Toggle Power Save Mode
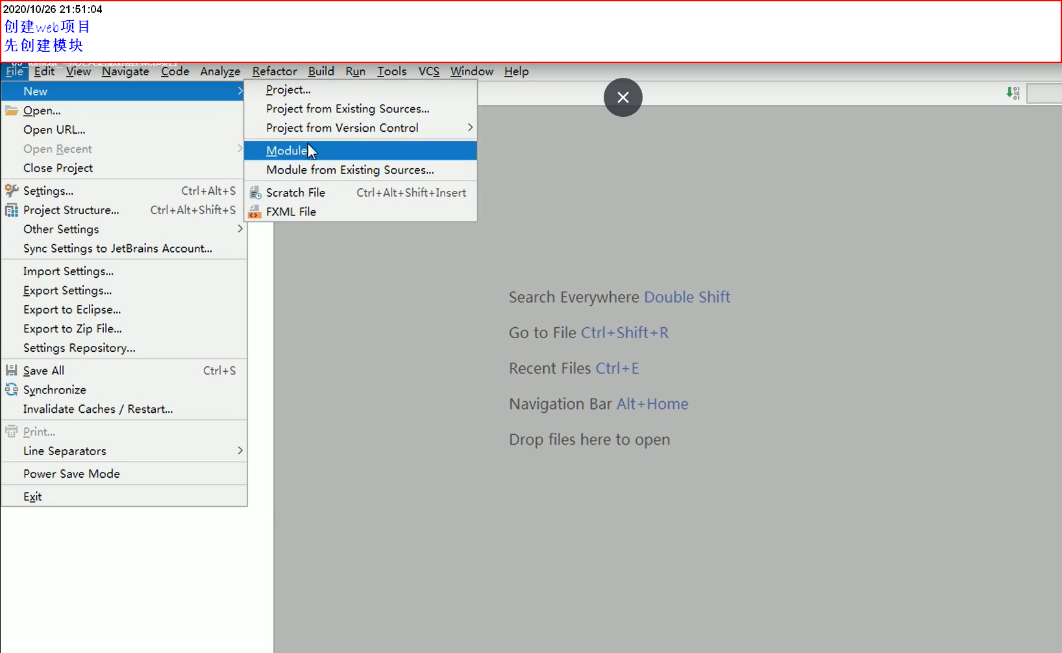The height and width of the screenshot is (653, 1062). coord(124,474)
